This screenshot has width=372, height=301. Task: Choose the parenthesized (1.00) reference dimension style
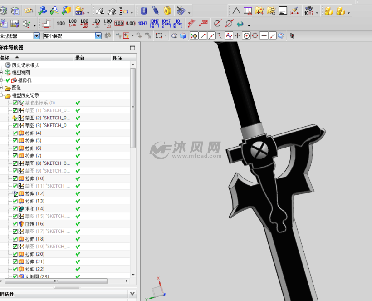point(131,23)
